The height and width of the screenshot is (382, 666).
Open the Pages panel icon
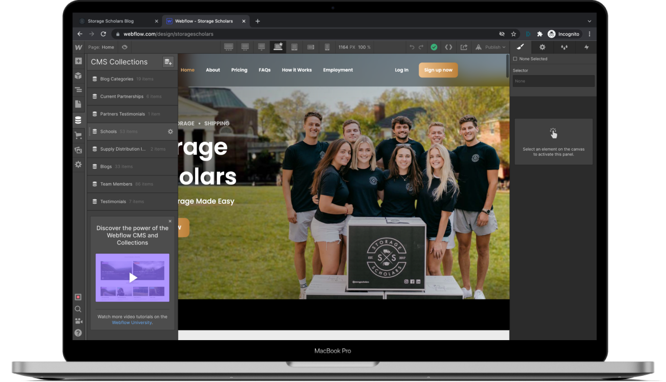[78, 104]
